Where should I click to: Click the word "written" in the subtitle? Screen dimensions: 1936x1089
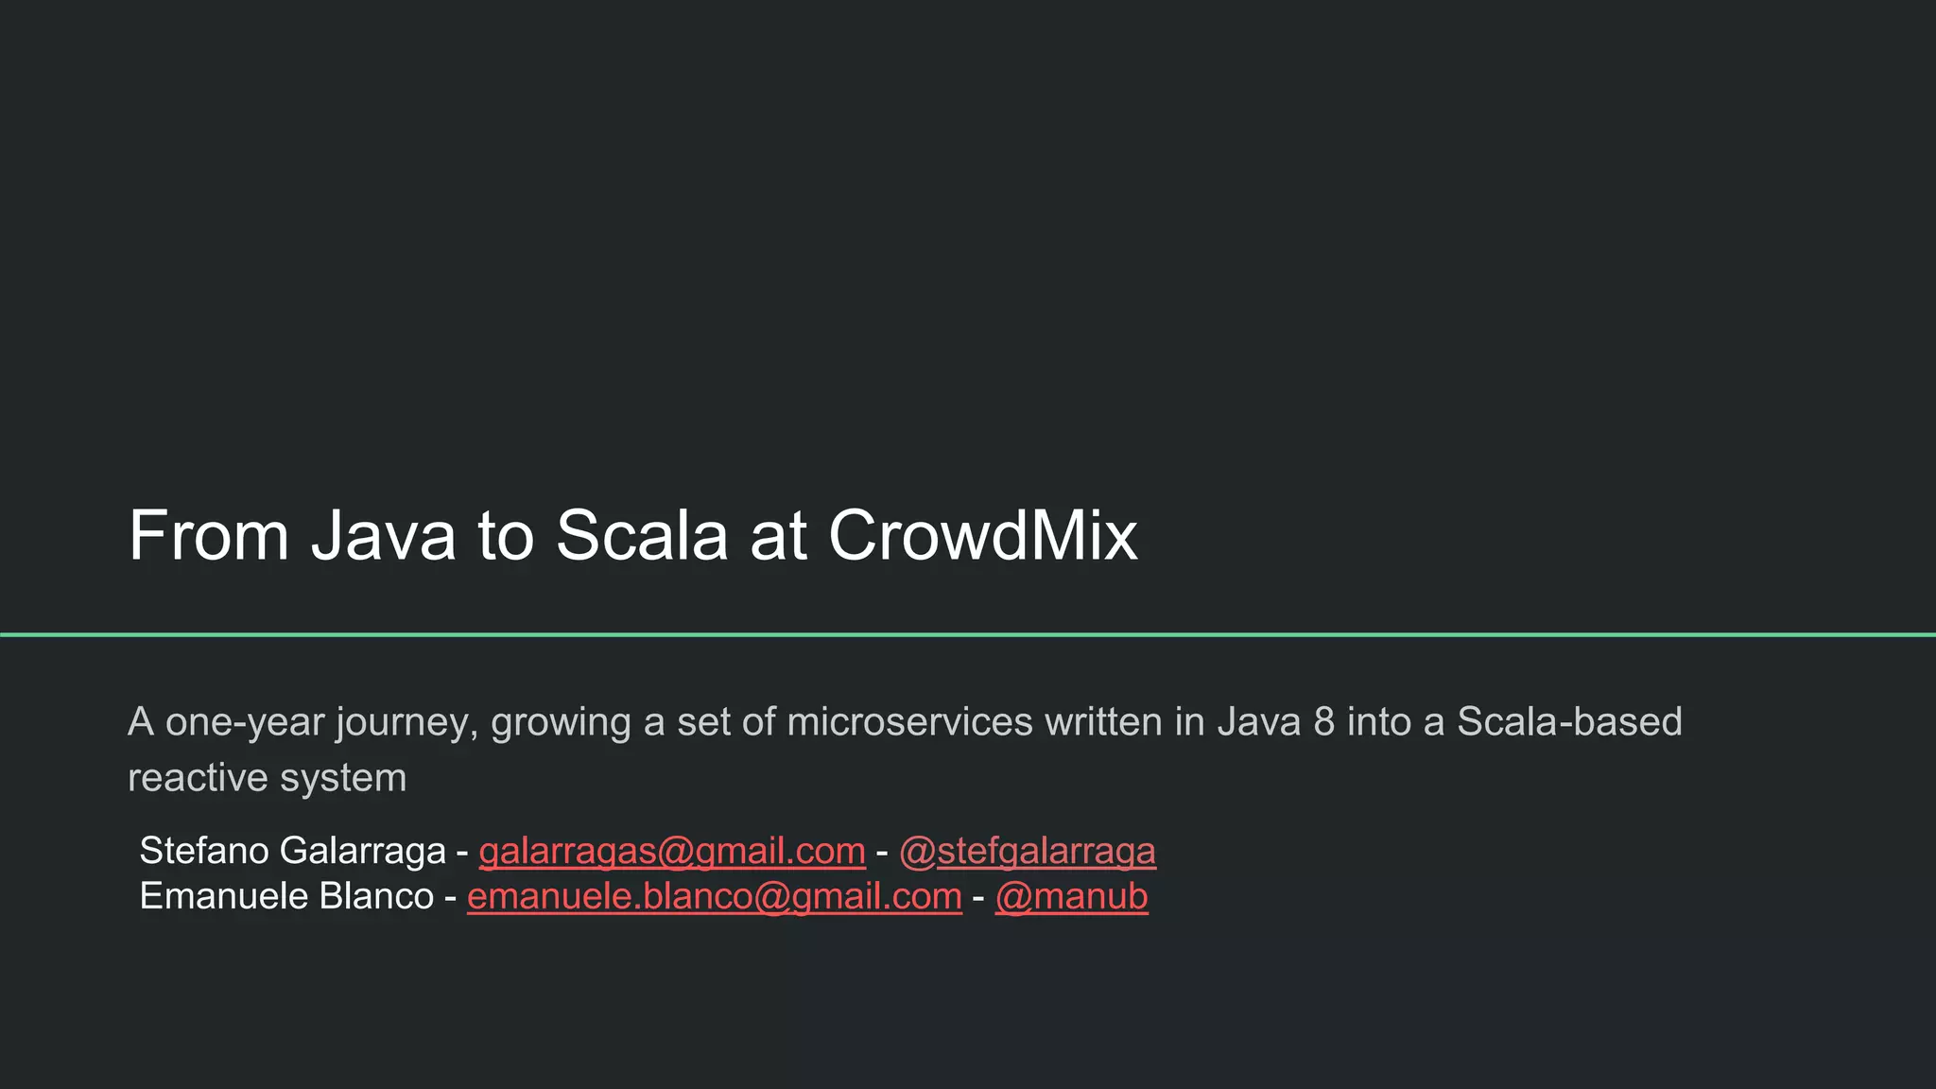pos(1103,722)
